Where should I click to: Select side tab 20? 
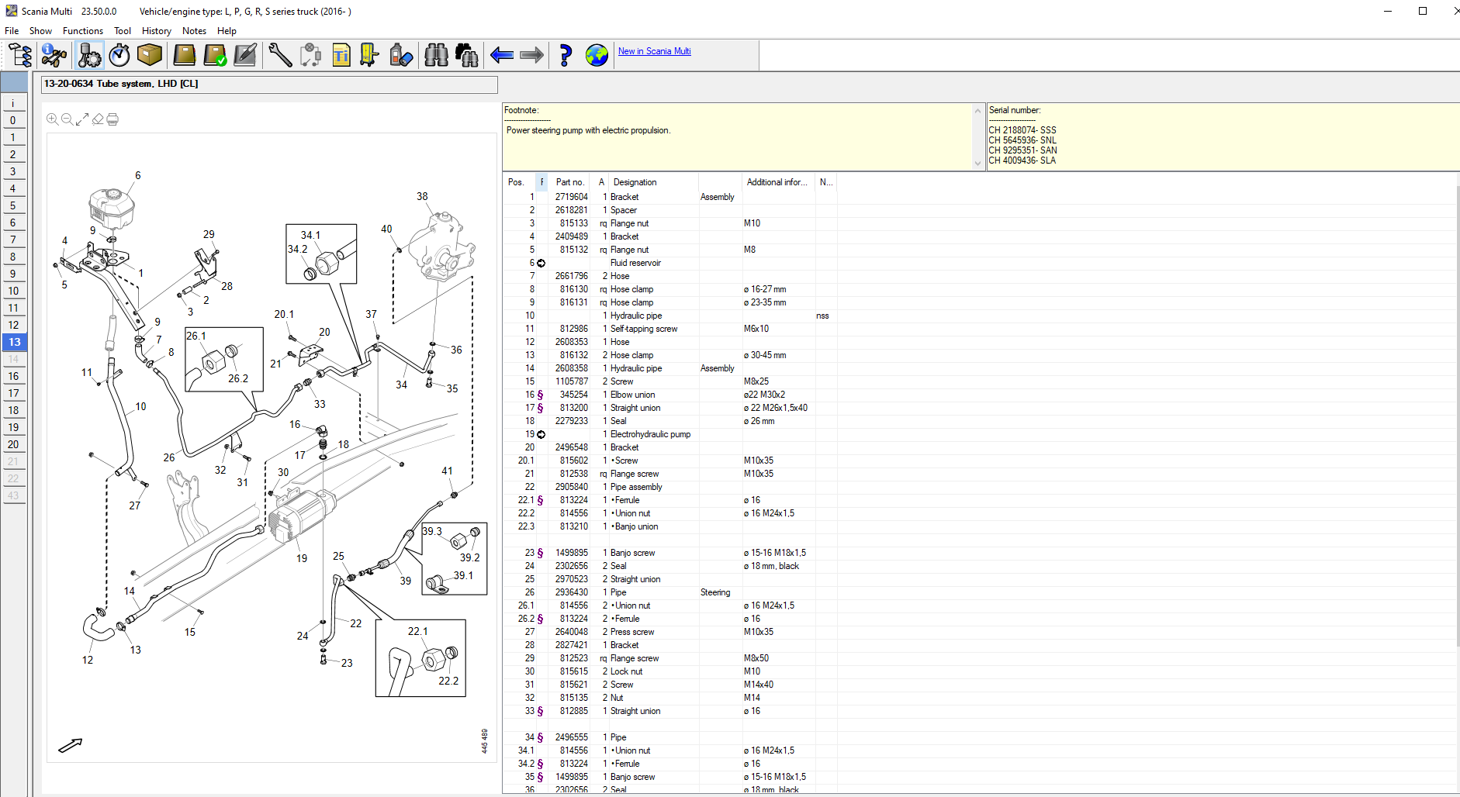[14, 444]
